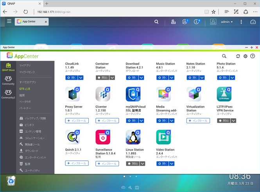Open background tasks icon in QTS bar
260x192 pixels.
pyautogui.click(x=173, y=22)
